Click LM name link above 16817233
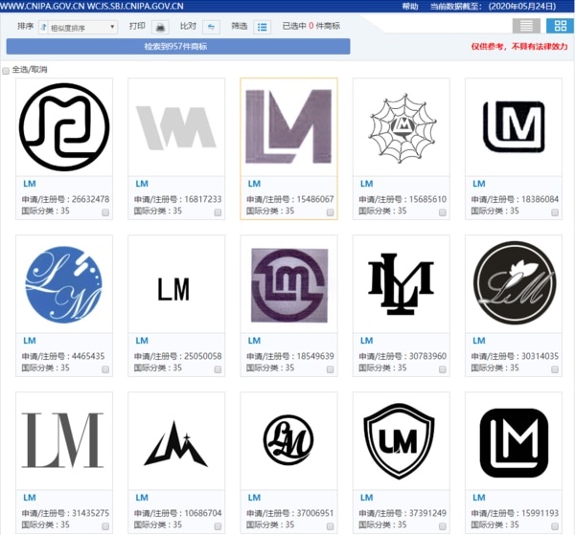 142,184
